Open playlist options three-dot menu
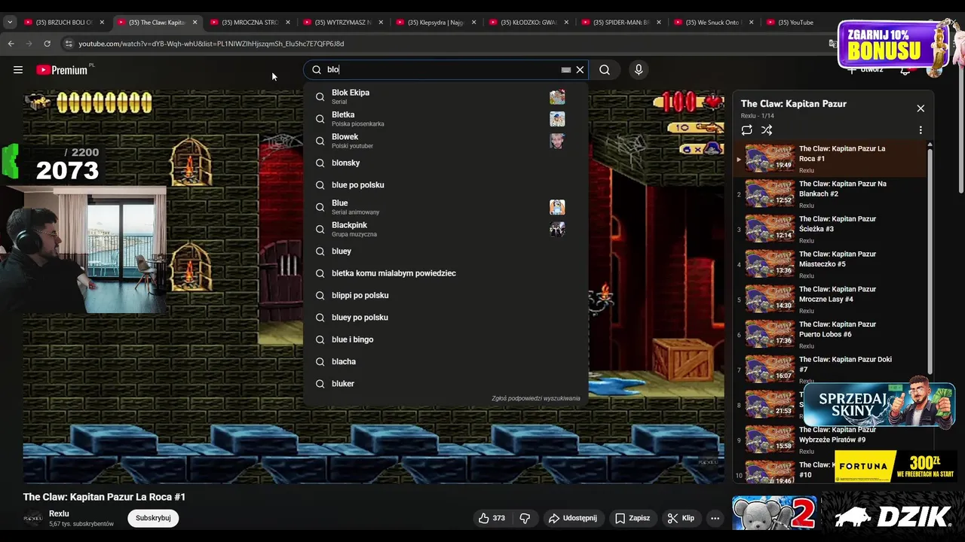Image resolution: width=965 pixels, height=542 pixels. pyautogui.click(x=921, y=130)
